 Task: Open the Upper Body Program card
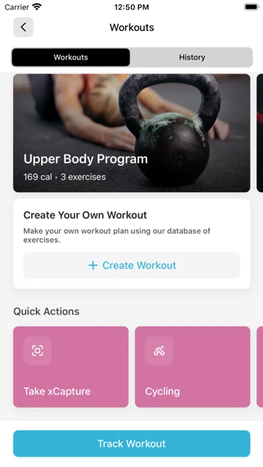[132, 133]
